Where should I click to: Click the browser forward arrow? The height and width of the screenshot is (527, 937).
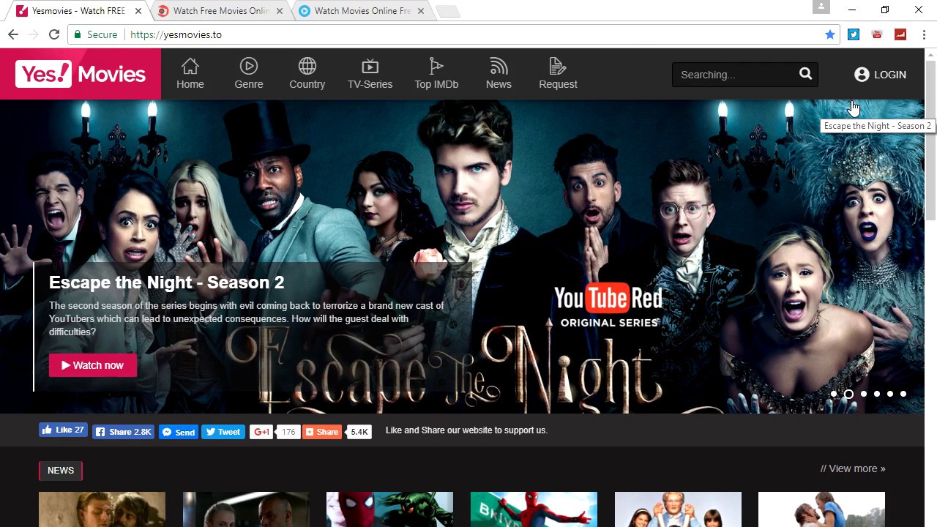(x=33, y=34)
